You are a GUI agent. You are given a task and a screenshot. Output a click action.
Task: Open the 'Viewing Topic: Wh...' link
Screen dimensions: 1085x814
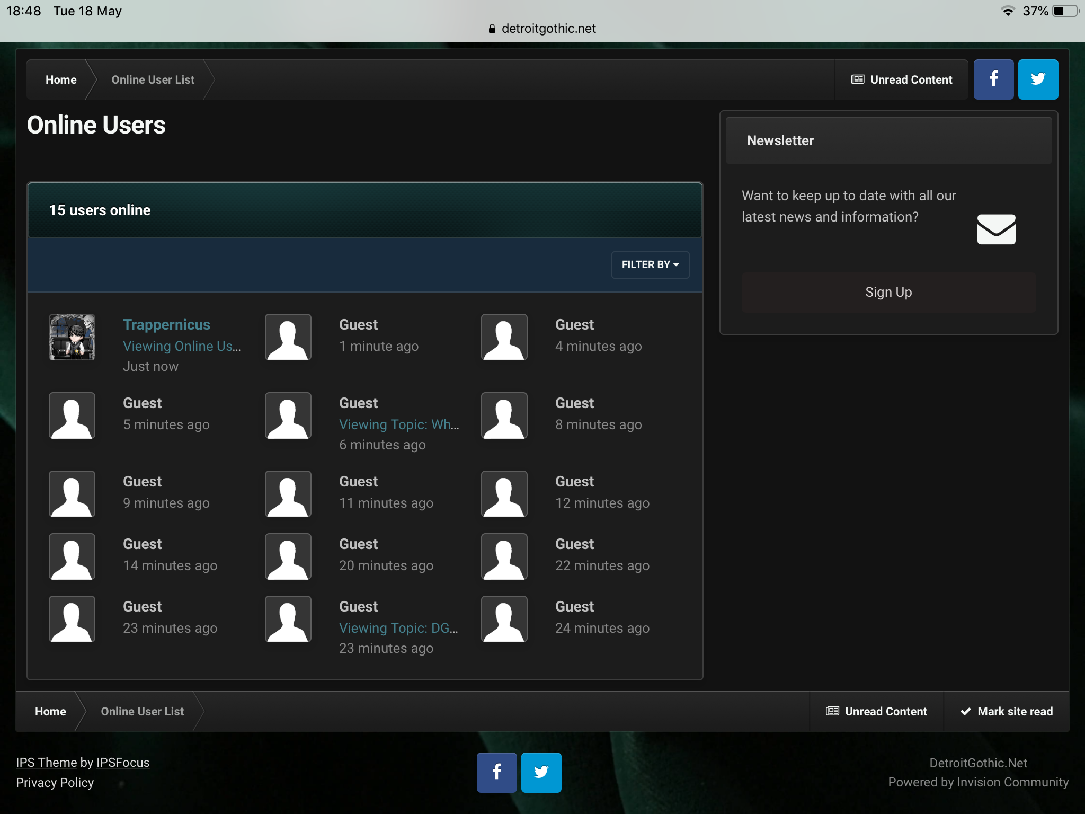point(398,424)
